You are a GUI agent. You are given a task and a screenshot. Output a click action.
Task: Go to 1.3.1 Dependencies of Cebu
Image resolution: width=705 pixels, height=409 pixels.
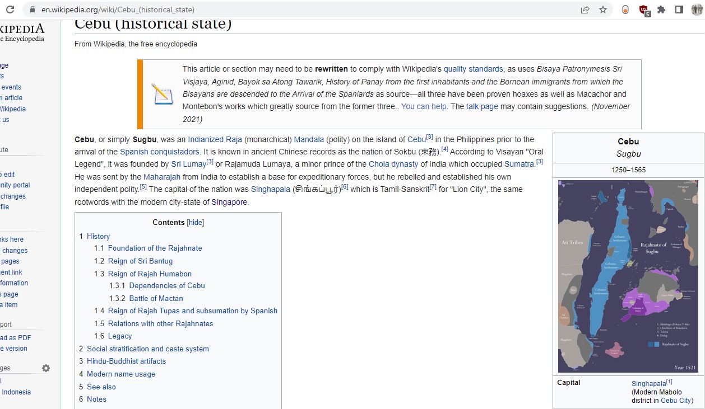(167, 286)
